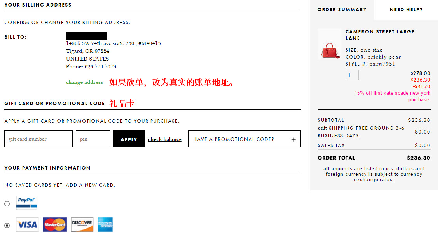438x236 pixels.
Task: Select the credit card payment radio button
Action: pos(7,226)
